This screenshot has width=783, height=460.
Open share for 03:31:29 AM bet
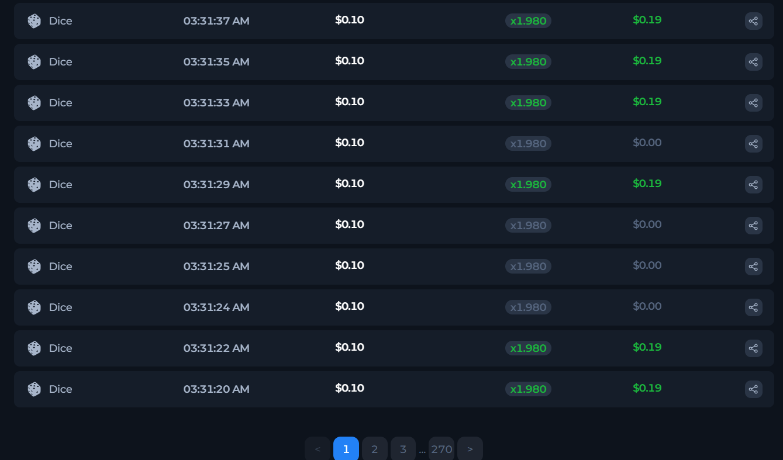753,185
